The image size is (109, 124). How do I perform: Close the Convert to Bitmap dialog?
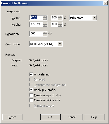click(x=106, y=3)
